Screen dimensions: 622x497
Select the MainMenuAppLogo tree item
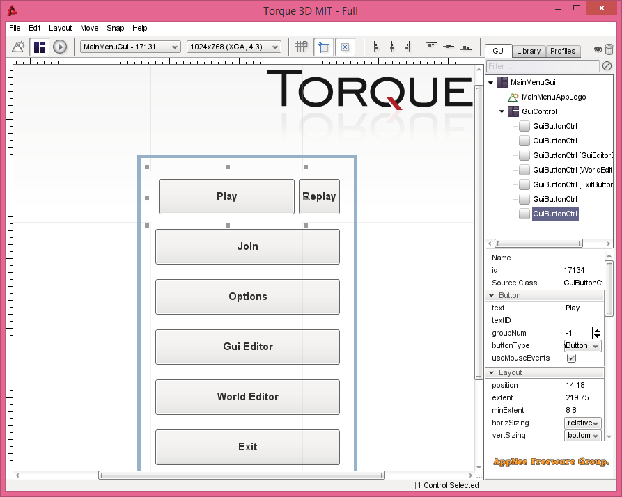554,97
